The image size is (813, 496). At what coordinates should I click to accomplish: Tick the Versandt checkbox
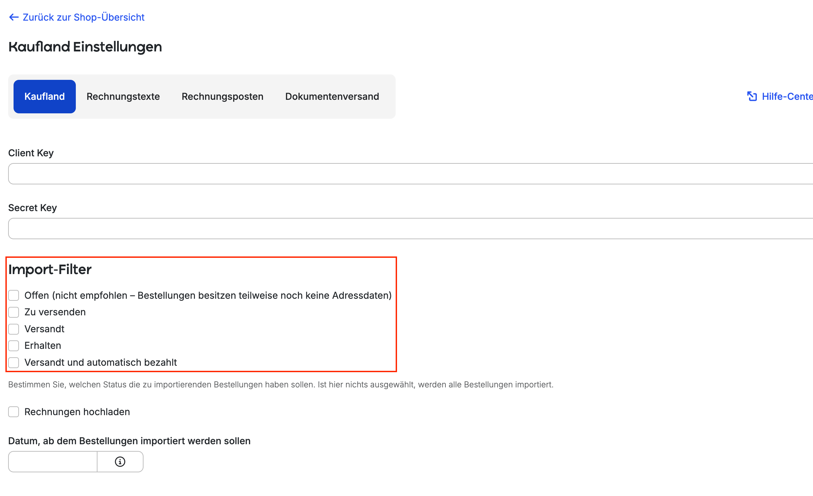14,329
